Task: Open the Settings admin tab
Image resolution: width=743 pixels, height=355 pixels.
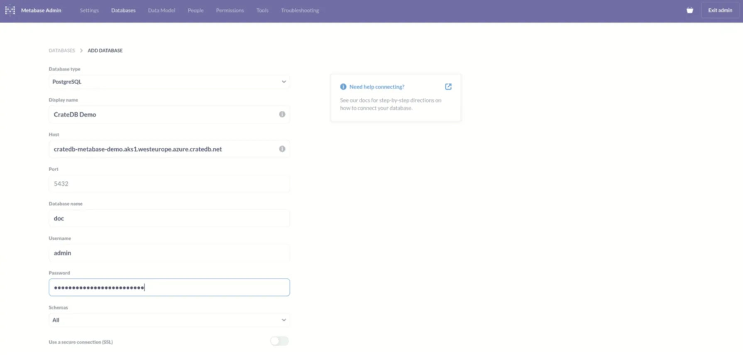Action: (x=89, y=10)
